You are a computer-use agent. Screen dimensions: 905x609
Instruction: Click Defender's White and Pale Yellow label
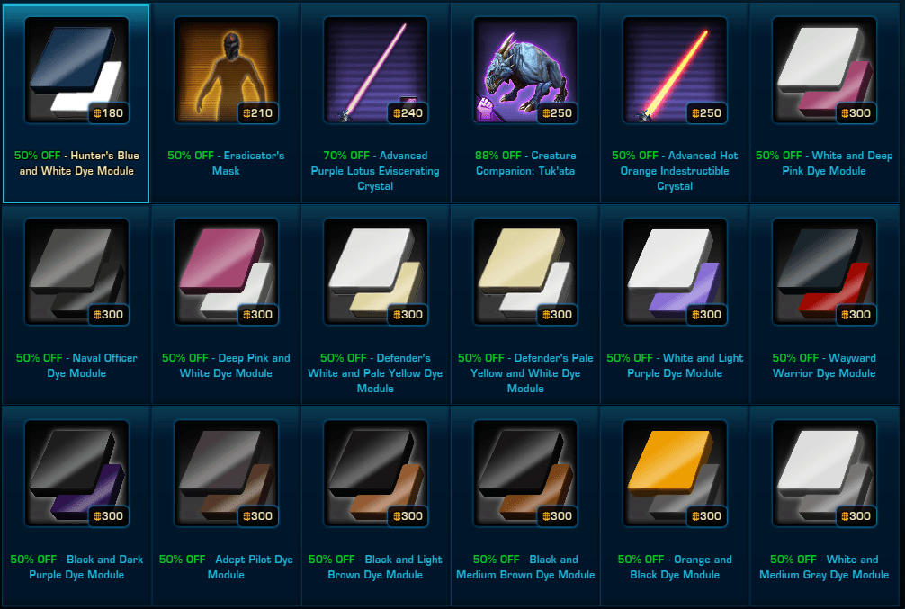tap(375, 373)
